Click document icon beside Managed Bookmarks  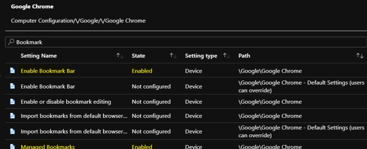[x=12, y=147]
